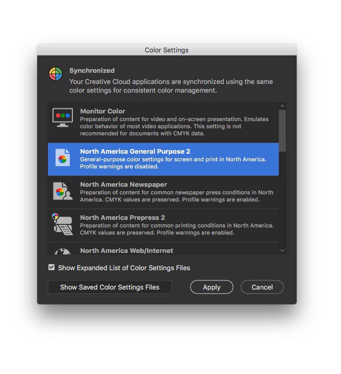Select the Monitor Color display icon

click(x=63, y=118)
